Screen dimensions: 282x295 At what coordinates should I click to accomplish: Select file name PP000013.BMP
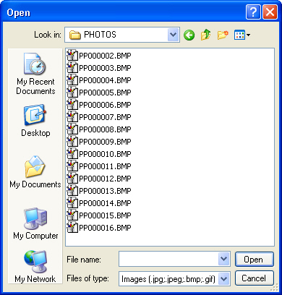105,191
